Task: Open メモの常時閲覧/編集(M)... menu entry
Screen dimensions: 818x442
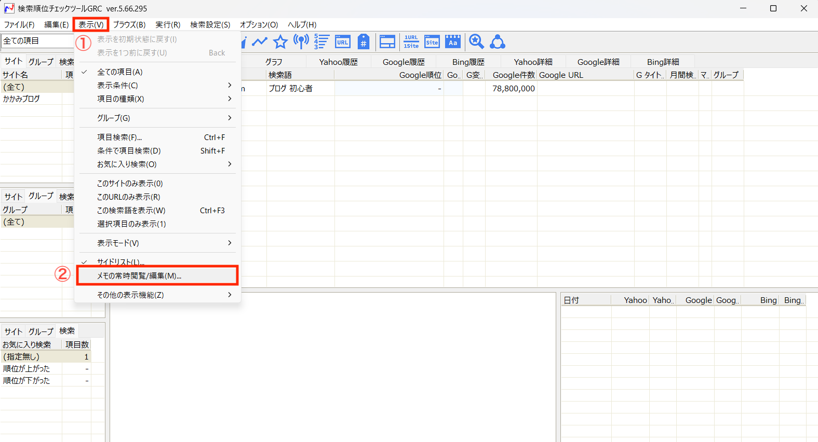Action: [157, 275]
